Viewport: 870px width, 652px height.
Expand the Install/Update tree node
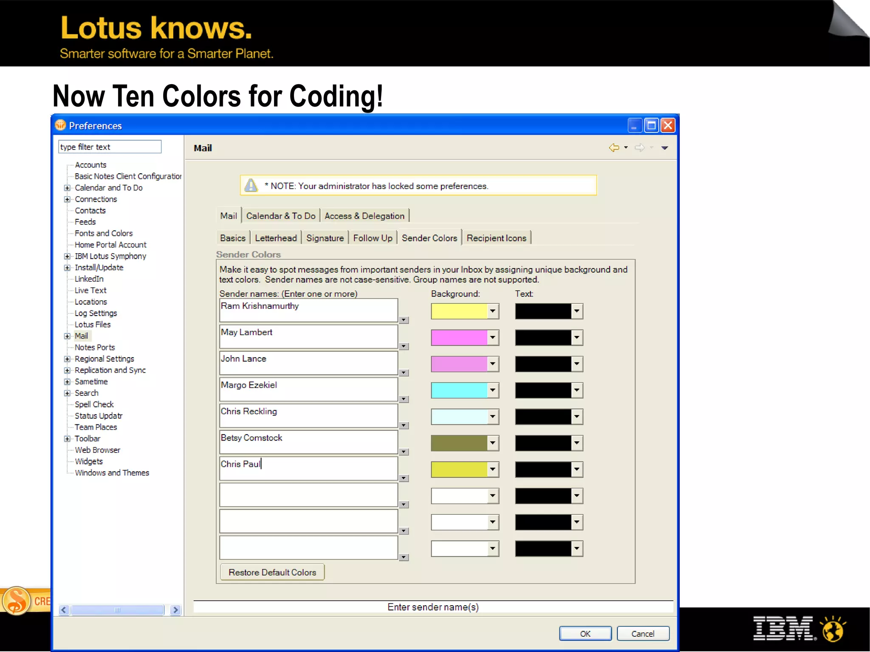(x=67, y=268)
